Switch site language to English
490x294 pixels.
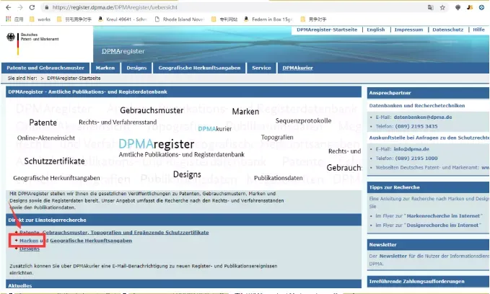(376, 30)
